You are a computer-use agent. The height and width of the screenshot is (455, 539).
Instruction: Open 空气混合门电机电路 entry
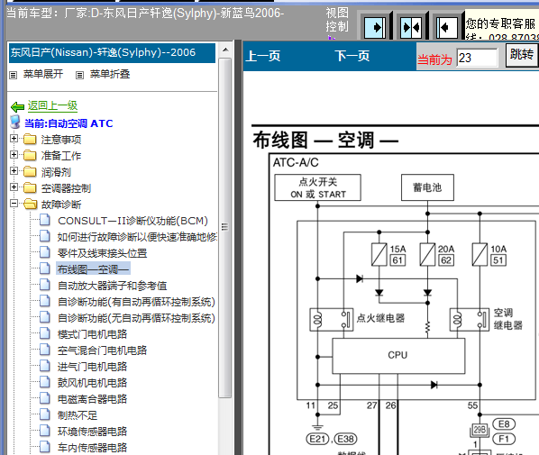(x=102, y=350)
